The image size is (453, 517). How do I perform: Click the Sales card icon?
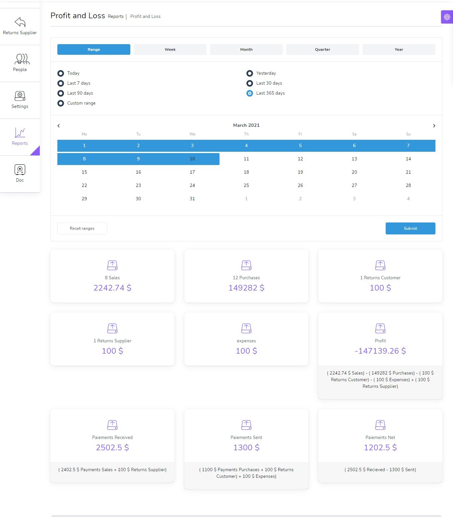(x=112, y=265)
